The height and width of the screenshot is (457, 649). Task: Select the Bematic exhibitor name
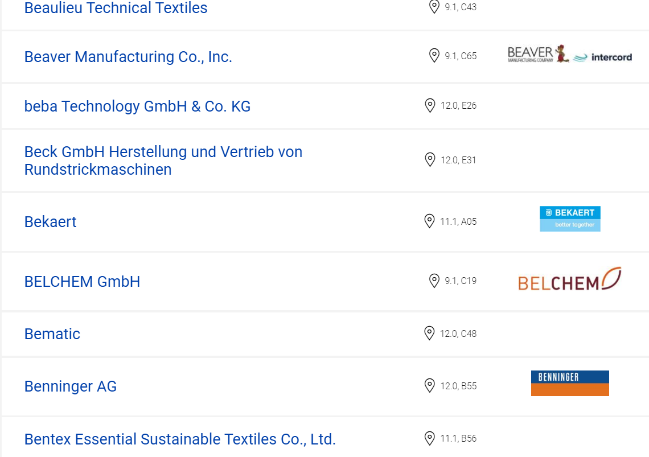coord(52,334)
